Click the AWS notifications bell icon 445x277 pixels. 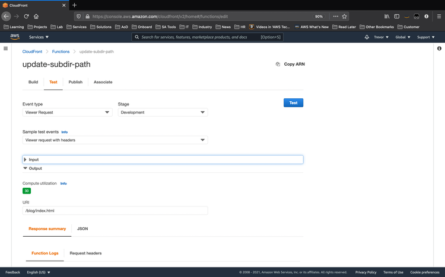click(x=367, y=37)
